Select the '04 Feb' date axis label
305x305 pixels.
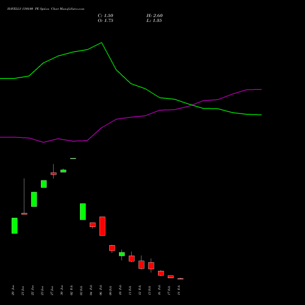[x=91, y=290]
